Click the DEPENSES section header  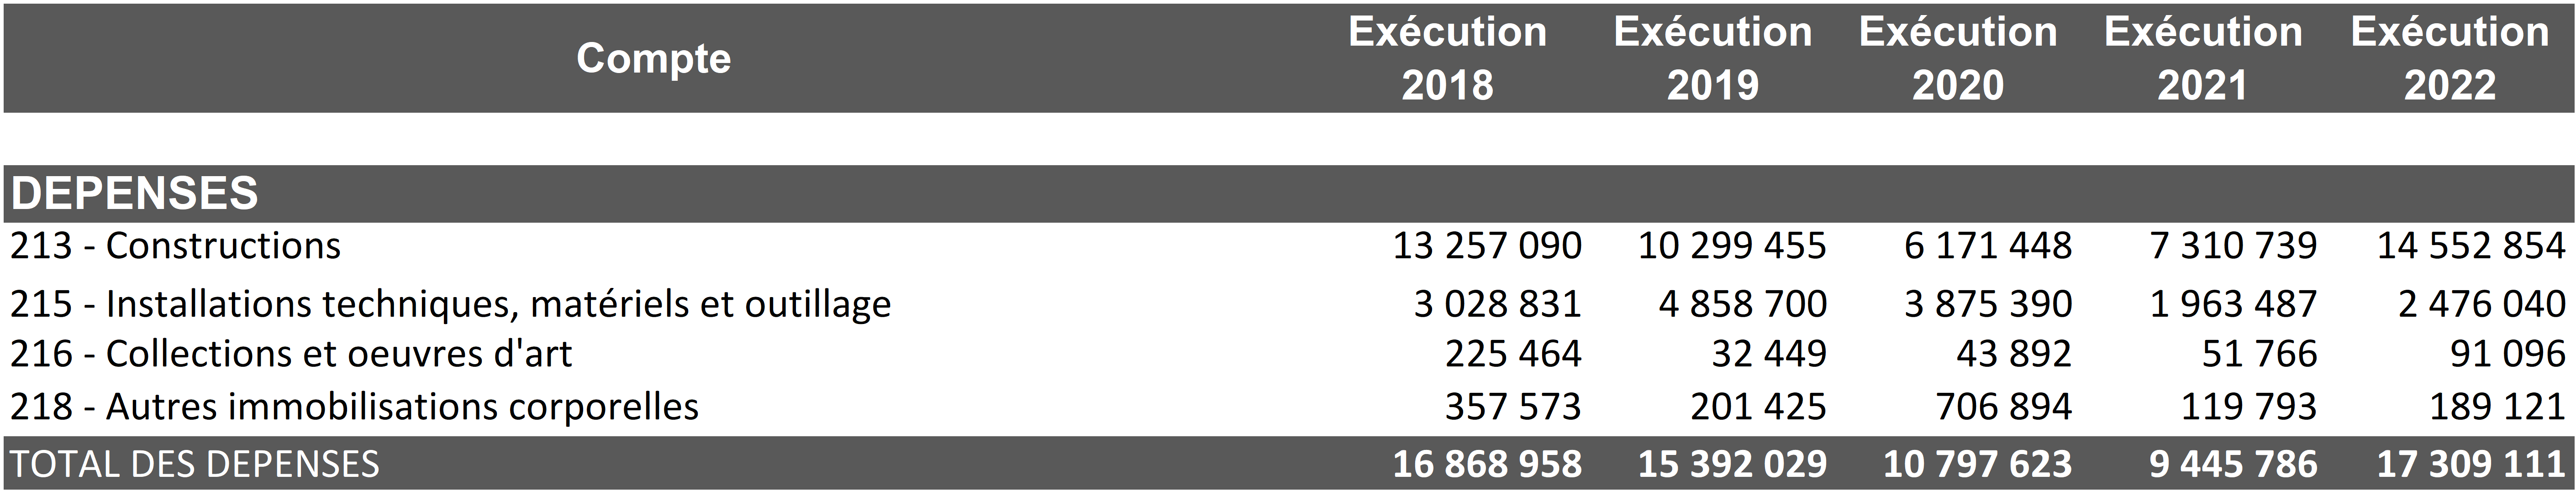[135, 193]
